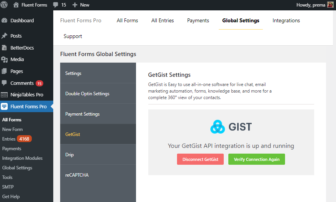The width and height of the screenshot is (336, 202).
Task: Switch to the Payments top tab
Action: coord(198,20)
